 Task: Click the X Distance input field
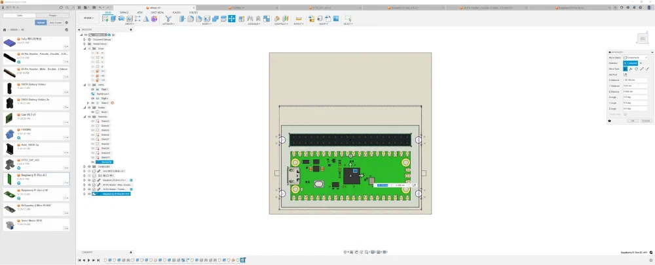(x=635, y=80)
